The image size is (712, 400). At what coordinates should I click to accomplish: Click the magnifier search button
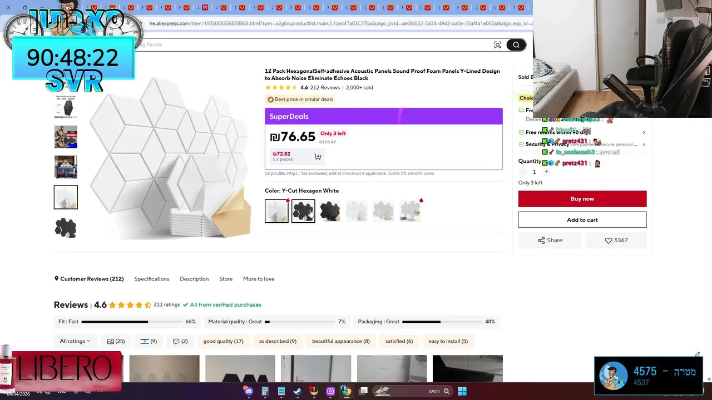click(516, 45)
